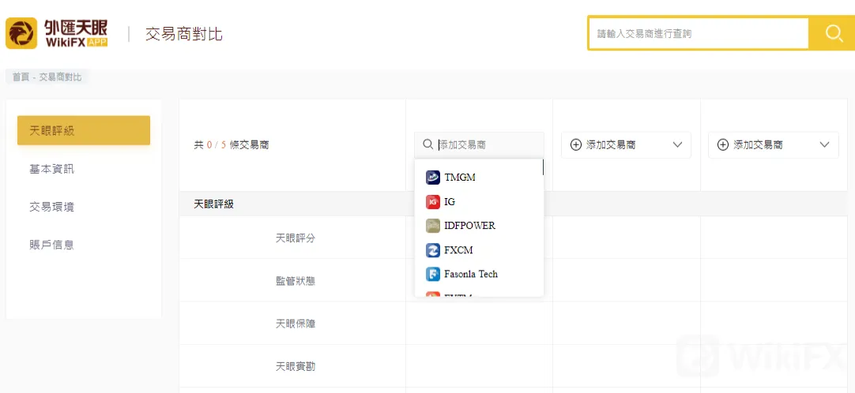Click the yellow search magnifier button
855x393 pixels.
click(834, 33)
